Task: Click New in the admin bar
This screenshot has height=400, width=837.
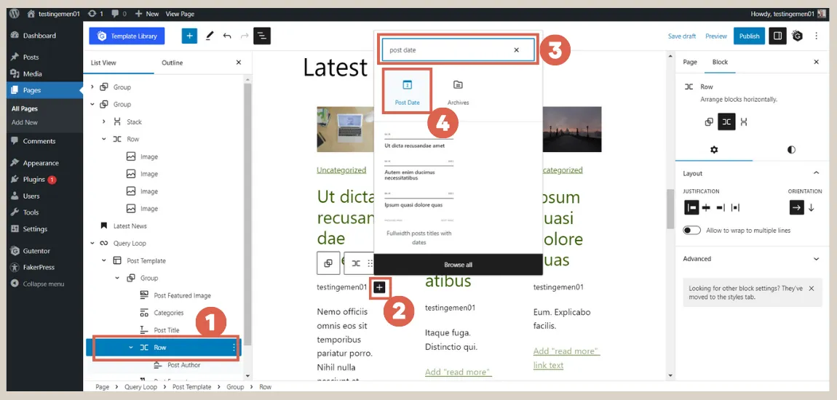Action: 147,14
